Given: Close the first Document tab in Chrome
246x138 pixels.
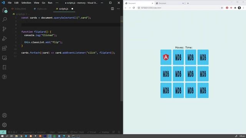Looking at the screenshot, I should [152, 3].
